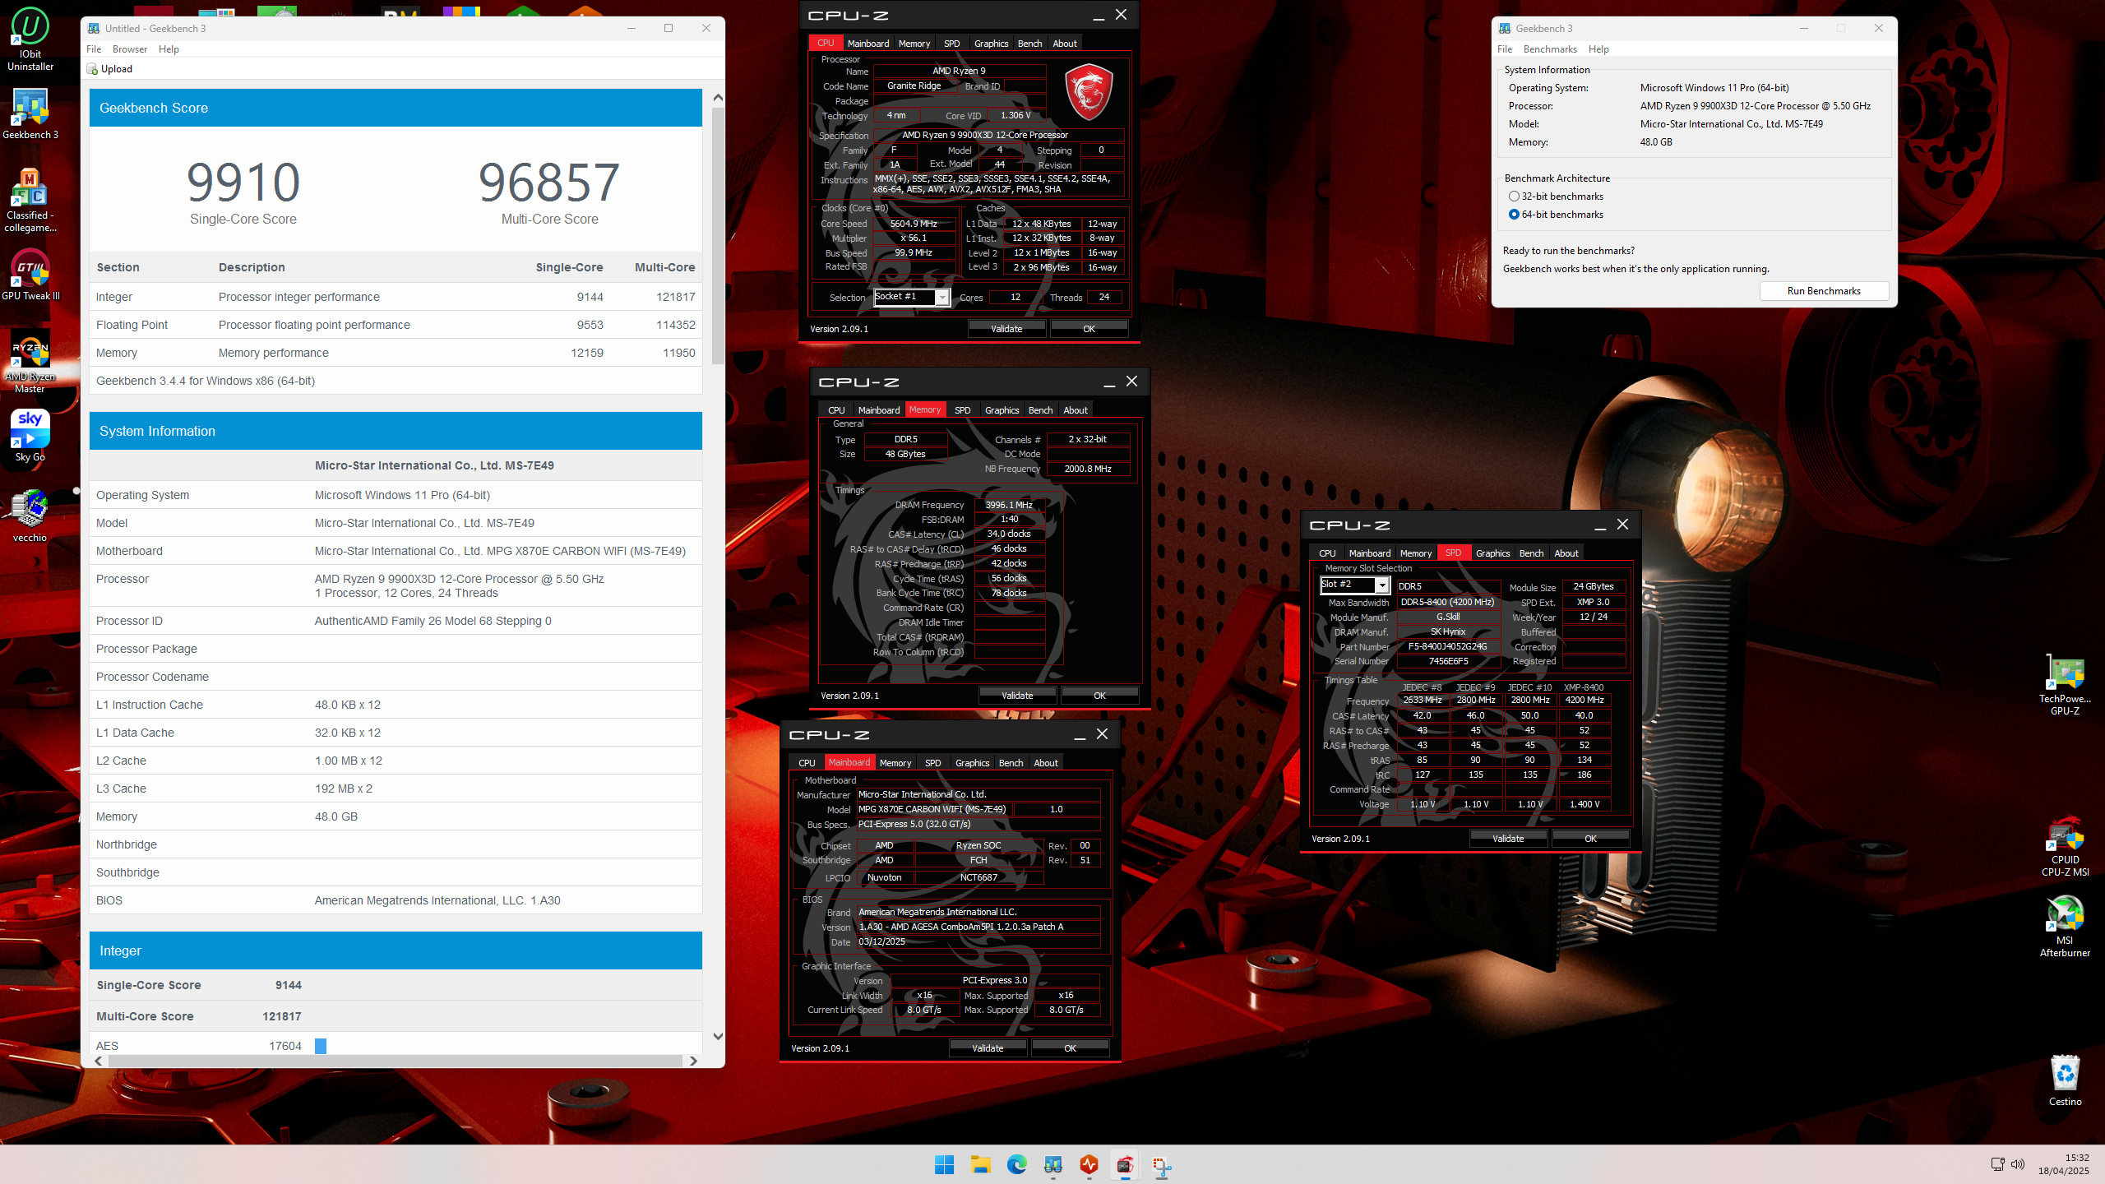Select 64-bit benchmarks radio option
Screen dimensions: 2105x1184
pos(1514,215)
